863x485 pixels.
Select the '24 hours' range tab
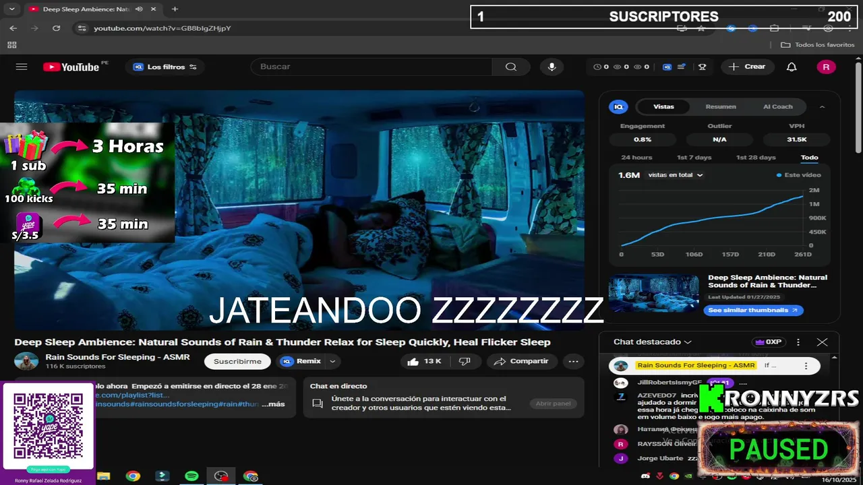pyautogui.click(x=636, y=158)
